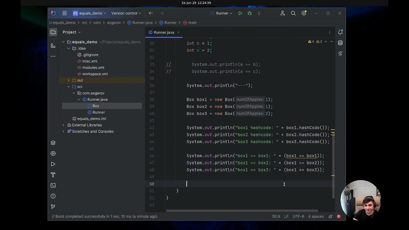Open the coverage chart tool window
Screen dimensions: 409x230
tap(340, 53)
